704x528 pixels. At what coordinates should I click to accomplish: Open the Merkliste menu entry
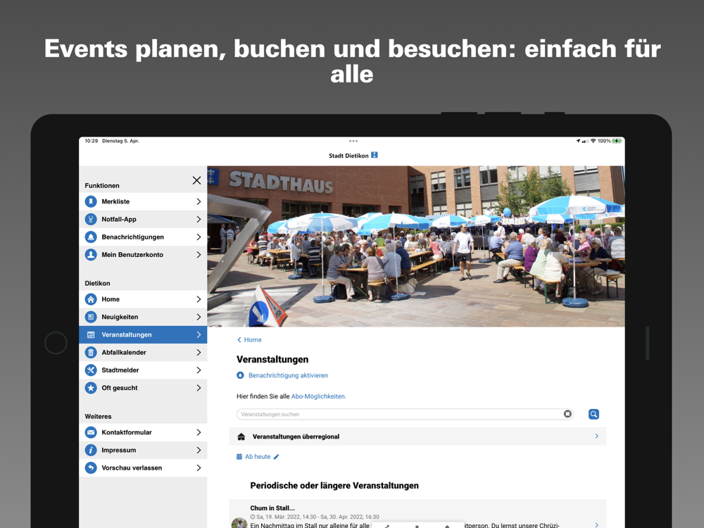coord(143,201)
